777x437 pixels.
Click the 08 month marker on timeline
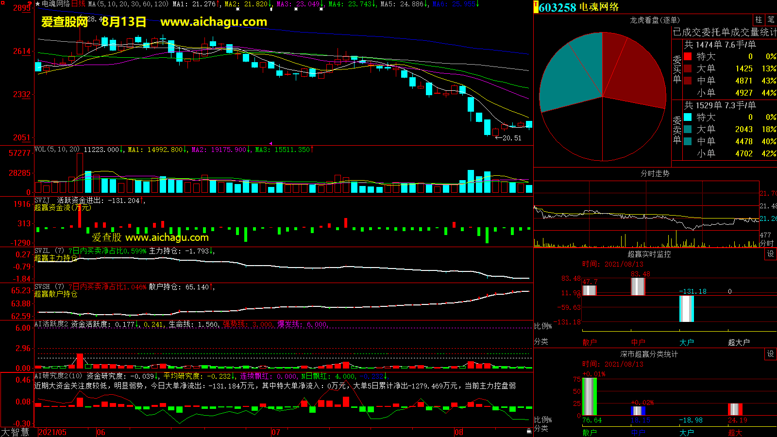(x=459, y=432)
